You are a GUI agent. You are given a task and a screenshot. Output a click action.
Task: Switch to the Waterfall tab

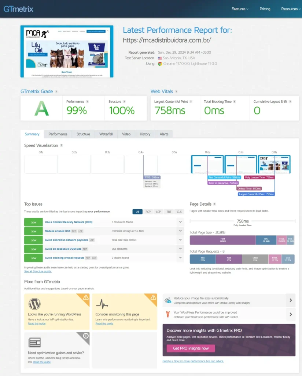pyautogui.click(x=106, y=134)
